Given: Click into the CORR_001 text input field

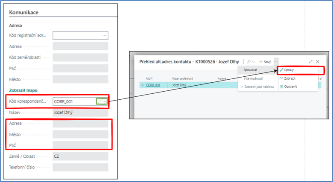Looking at the screenshot, I should coord(73,101).
